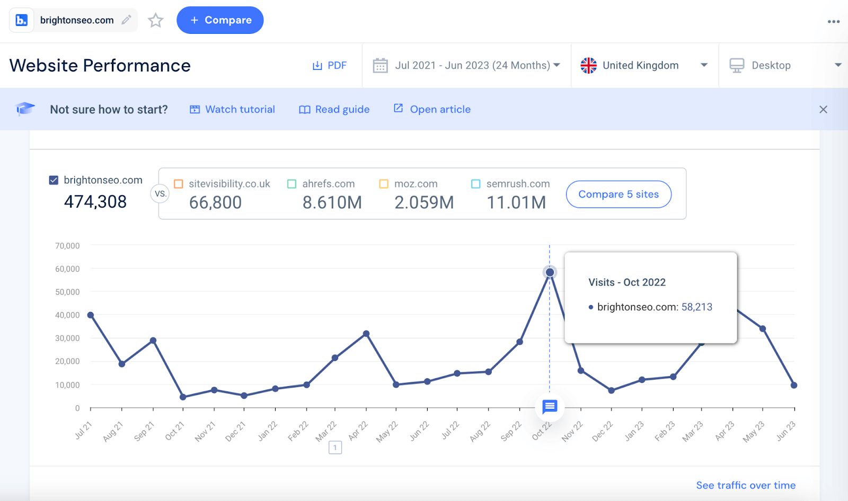Image resolution: width=848 pixels, height=501 pixels.
Task: Click the VS. badge between sites
Action: tap(160, 194)
